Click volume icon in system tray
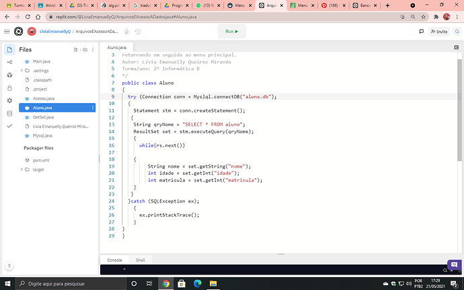 (x=409, y=283)
